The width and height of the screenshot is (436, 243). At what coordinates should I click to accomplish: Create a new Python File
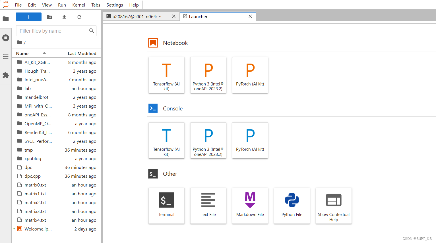point(292,206)
